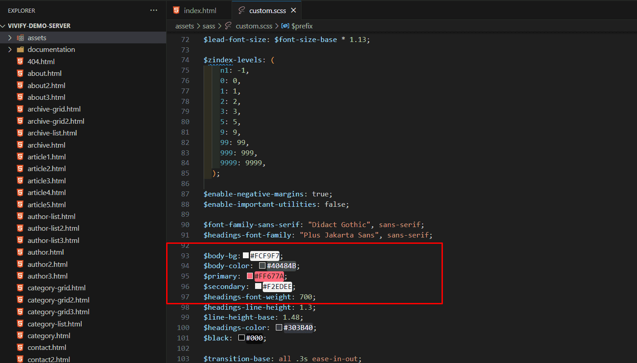Click line number 74 in the gutter
Image resolution: width=637 pixels, height=363 pixels.
[x=185, y=60]
